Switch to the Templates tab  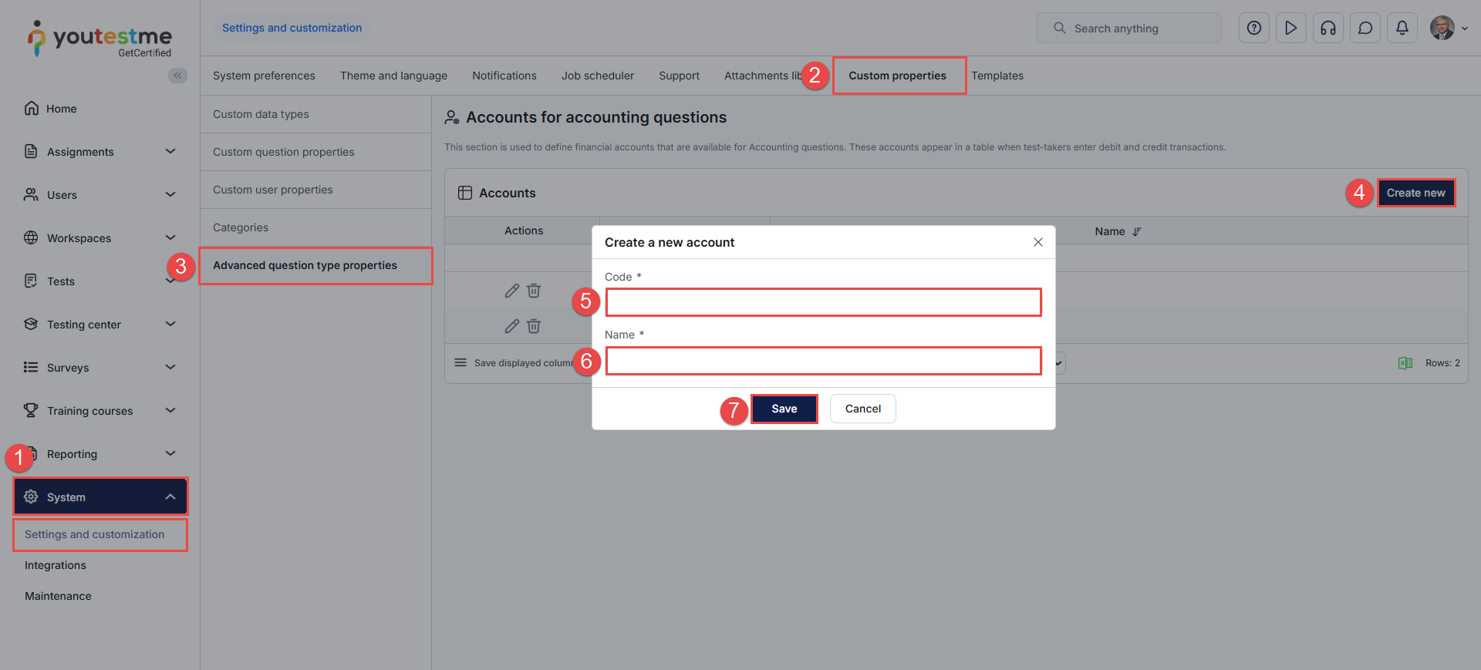(997, 76)
